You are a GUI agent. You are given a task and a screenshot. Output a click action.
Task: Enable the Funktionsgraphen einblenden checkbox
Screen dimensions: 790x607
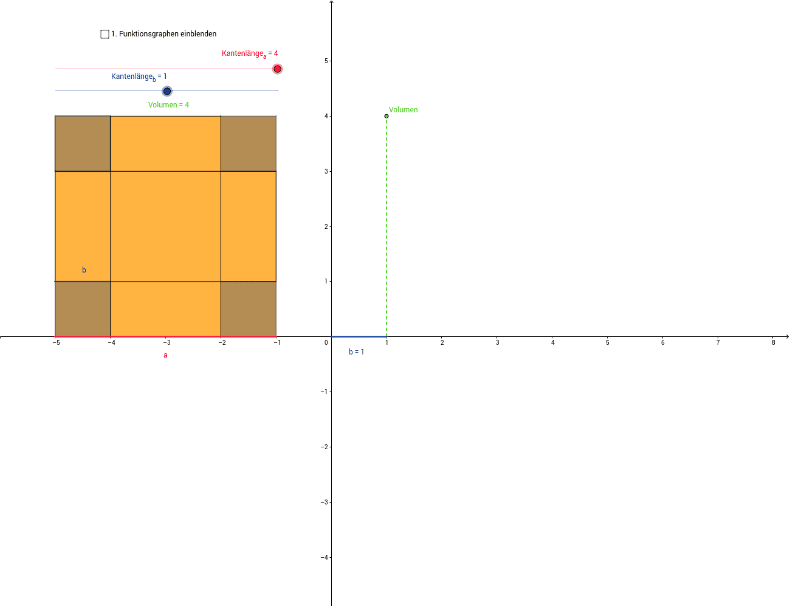105,34
